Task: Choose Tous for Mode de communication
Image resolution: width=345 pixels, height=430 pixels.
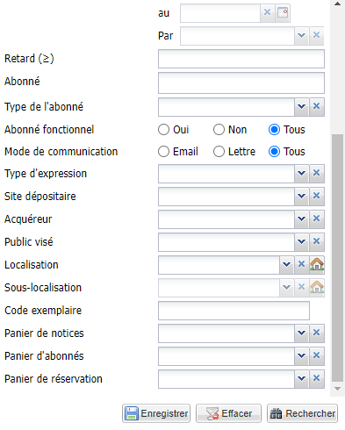Action: click(274, 152)
